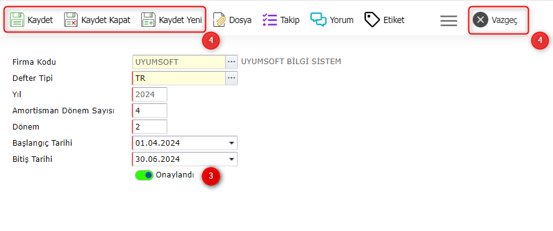The width and height of the screenshot is (553, 231).
Task: Click the Defter Tipi TR field
Action: point(179,78)
